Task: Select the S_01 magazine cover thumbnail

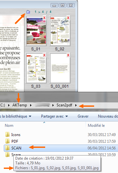Action: [36, 31]
